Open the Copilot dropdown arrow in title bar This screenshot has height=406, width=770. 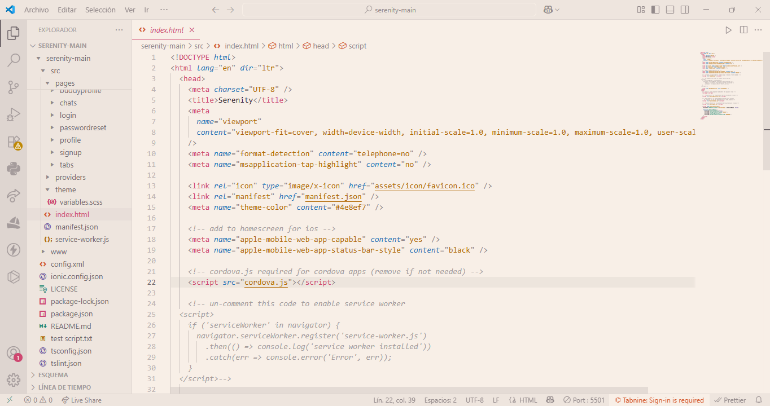557,10
